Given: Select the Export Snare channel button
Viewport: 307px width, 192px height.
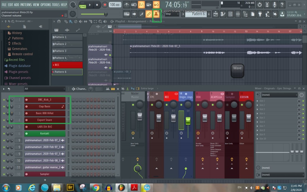Looking at the screenshot, I should tap(45, 120).
